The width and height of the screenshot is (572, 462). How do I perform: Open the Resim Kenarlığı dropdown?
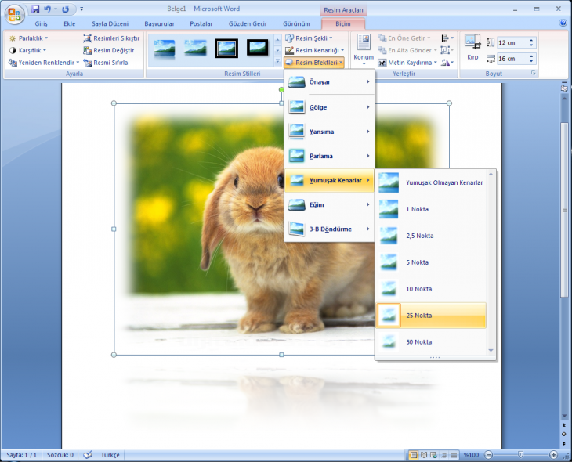point(314,50)
